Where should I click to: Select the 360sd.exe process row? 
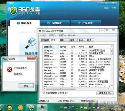(x=77, y=53)
